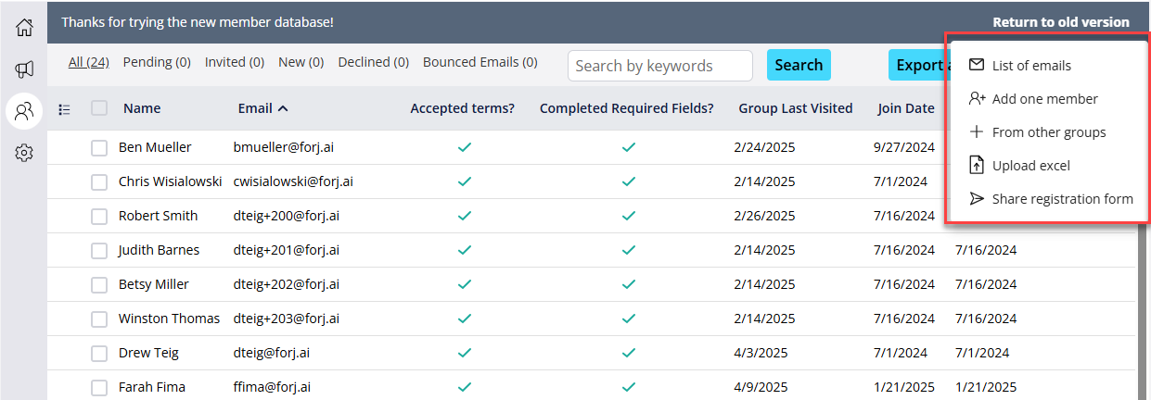Tick the checkbox next to Ben Mueller
This screenshot has height=400, width=1151.
[99, 148]
